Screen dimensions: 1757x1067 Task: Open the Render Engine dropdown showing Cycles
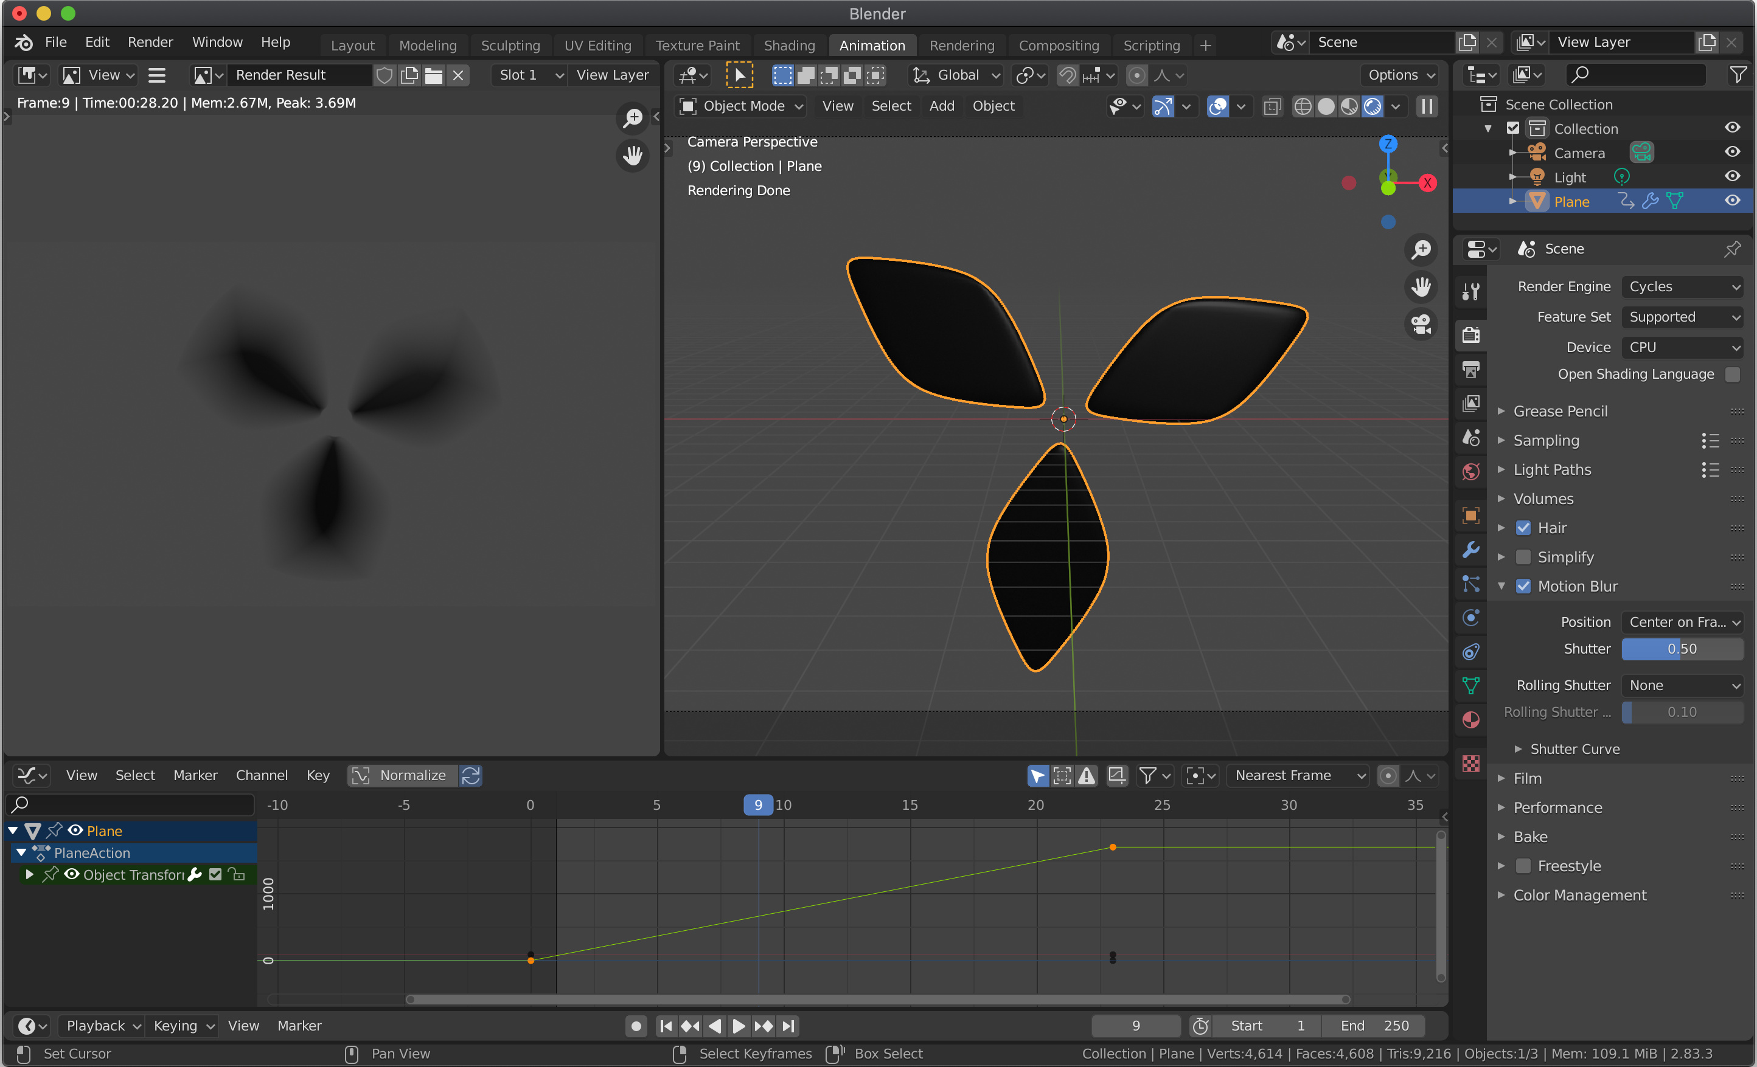[1682, 286]
